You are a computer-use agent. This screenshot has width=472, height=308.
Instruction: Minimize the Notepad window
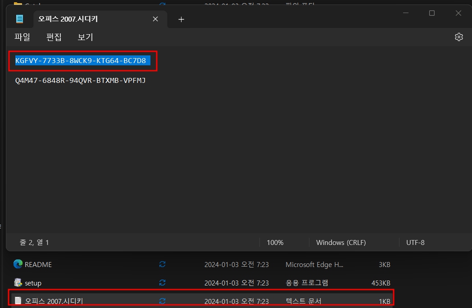(406, 13)
